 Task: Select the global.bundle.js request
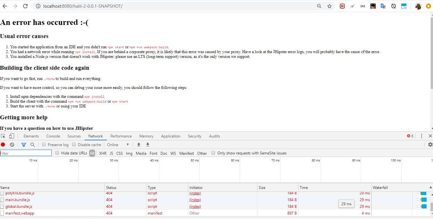(216, 207)
